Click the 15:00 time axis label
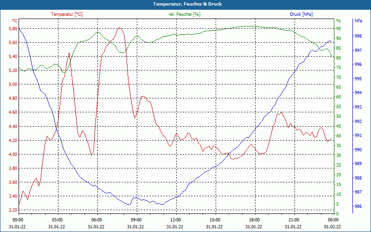Screen dimensions: 371x232 coord(214,220)
